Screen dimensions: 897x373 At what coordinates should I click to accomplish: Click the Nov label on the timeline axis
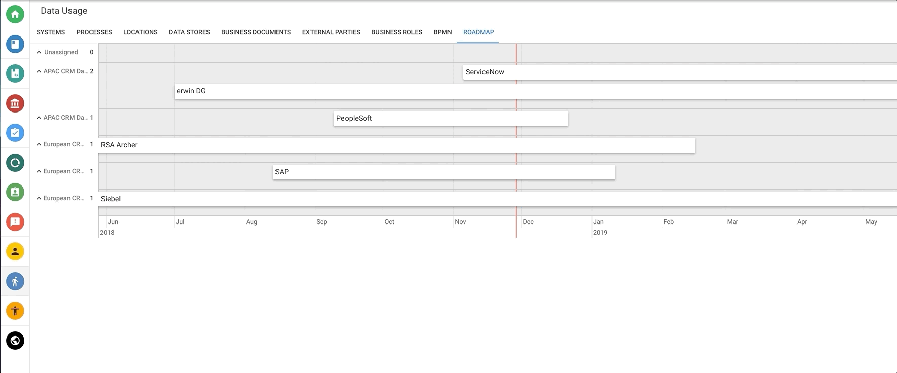[460, 222]
